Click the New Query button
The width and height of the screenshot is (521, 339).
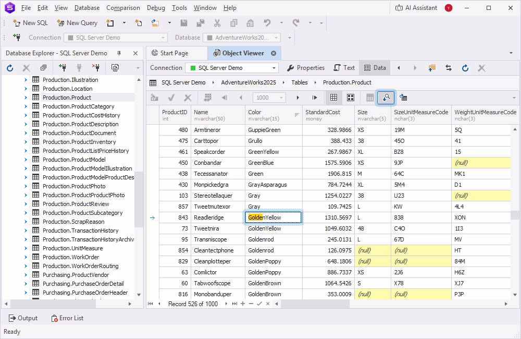coord(77,23)
